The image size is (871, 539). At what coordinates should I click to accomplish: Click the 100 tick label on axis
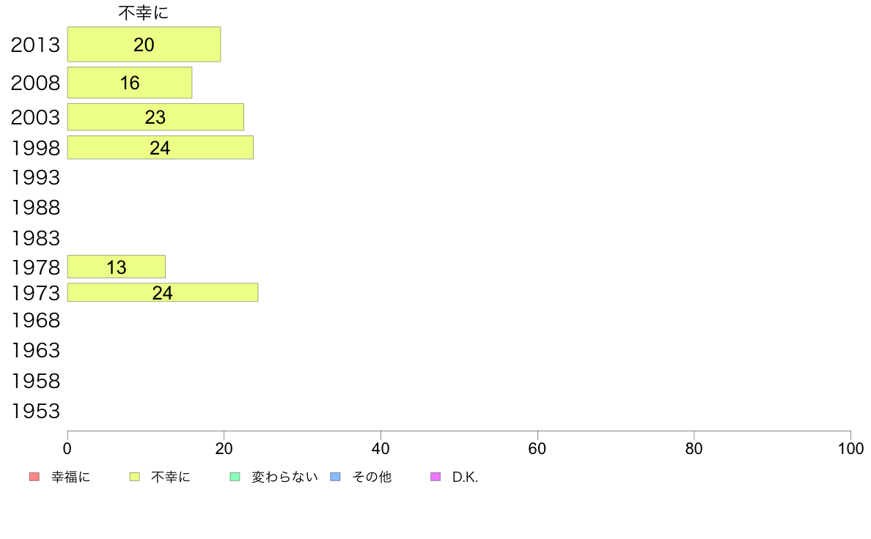[850, 448]
